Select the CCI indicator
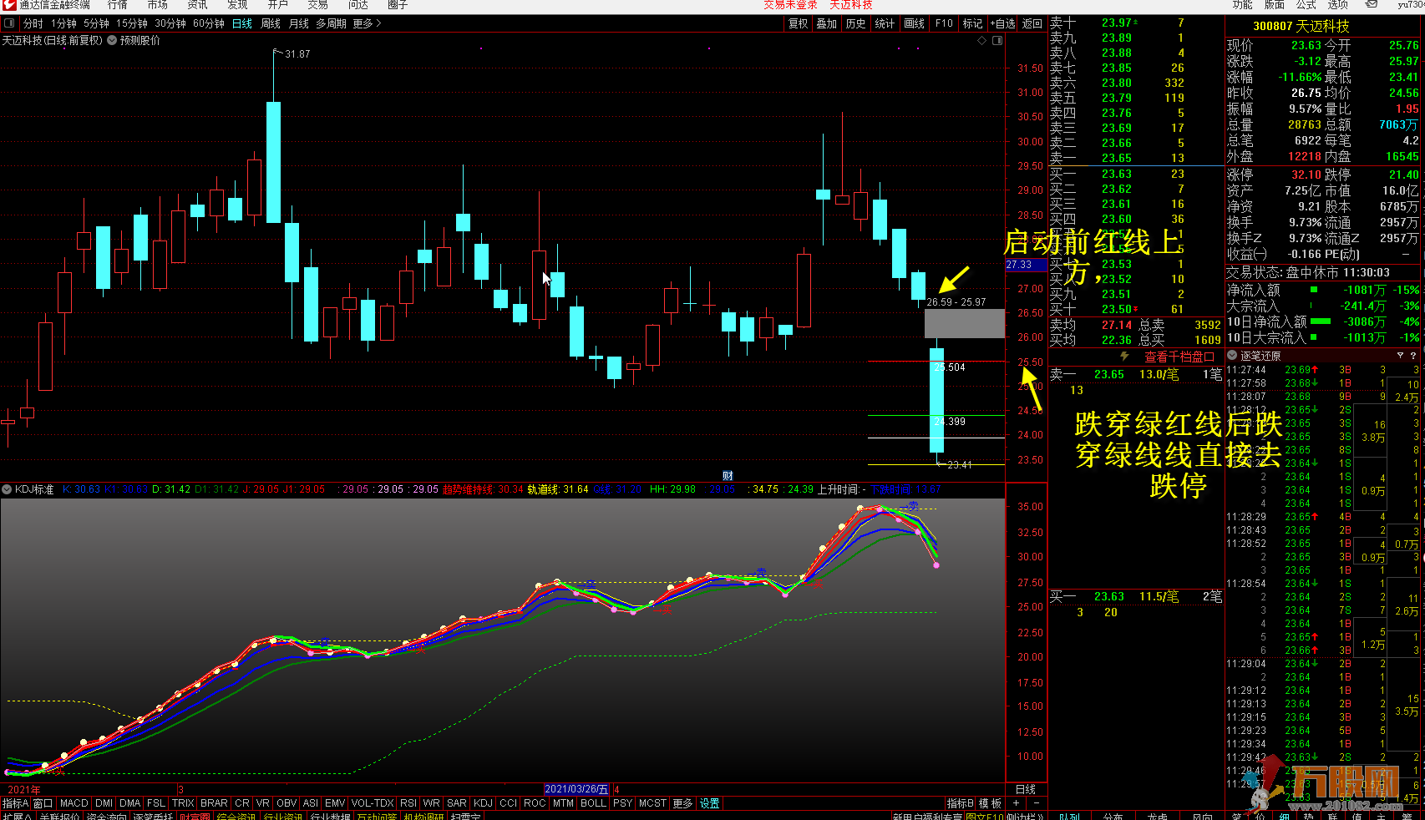 509,803
